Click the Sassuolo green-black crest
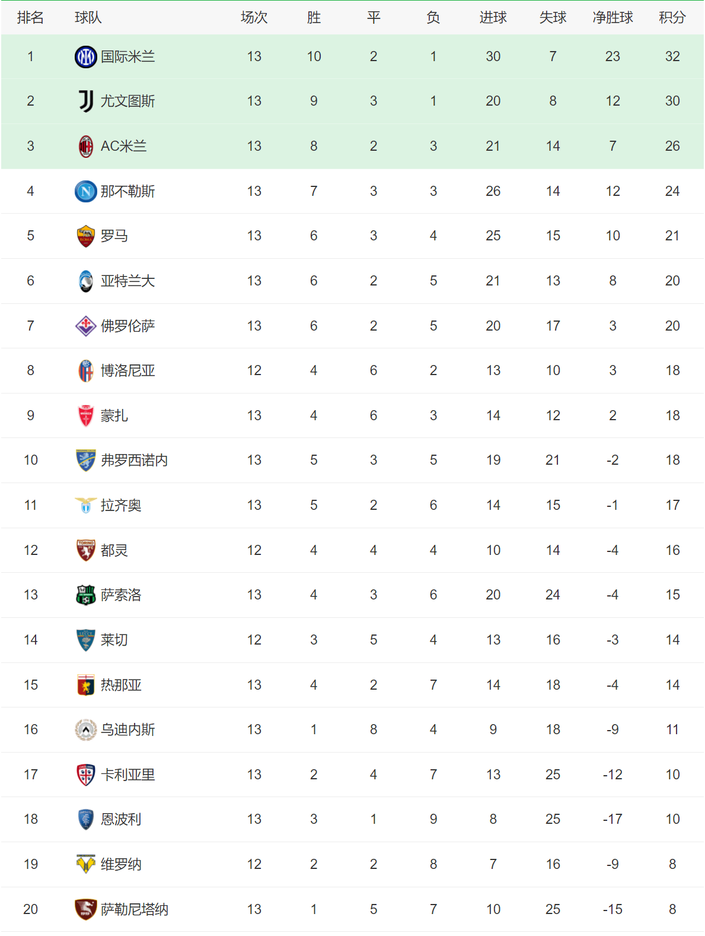This screenshot has height=936, width=705. coord(86,595)
